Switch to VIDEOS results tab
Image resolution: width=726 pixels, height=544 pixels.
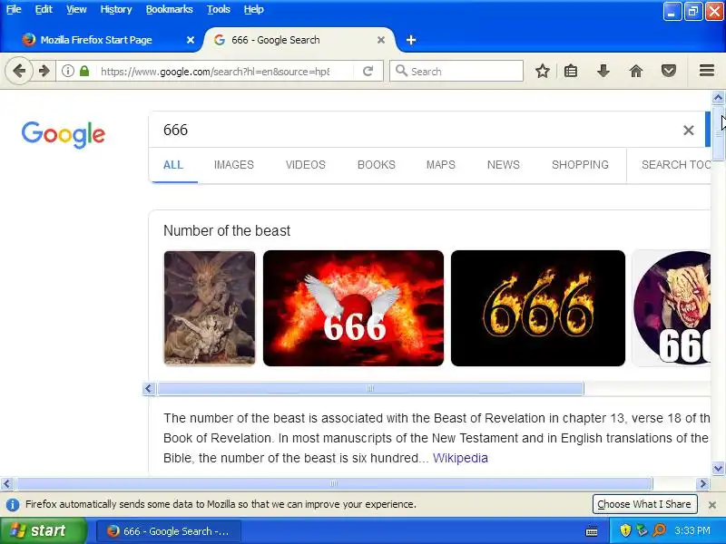point(306,165)
